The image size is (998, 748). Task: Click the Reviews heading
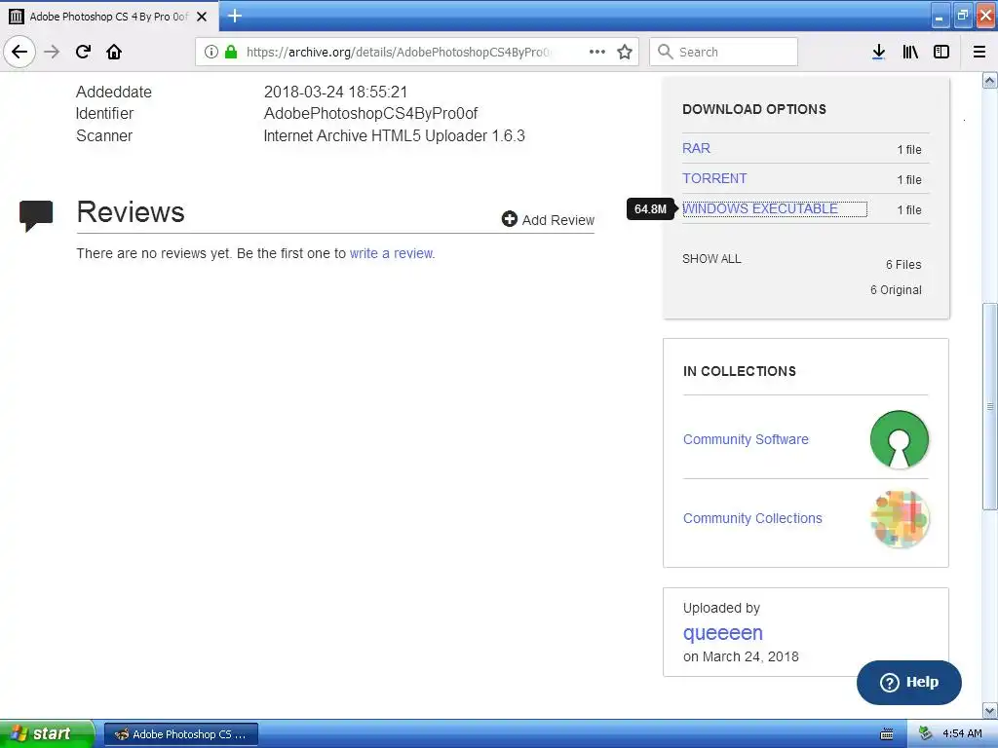(131, 211)
